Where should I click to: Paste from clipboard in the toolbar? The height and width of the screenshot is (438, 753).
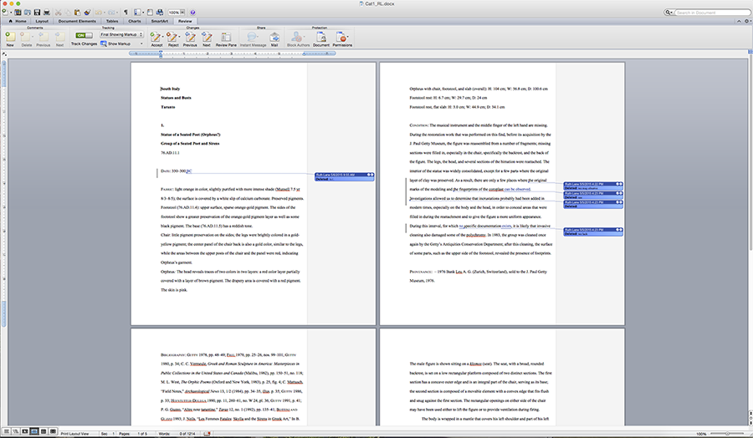(77, 12)
